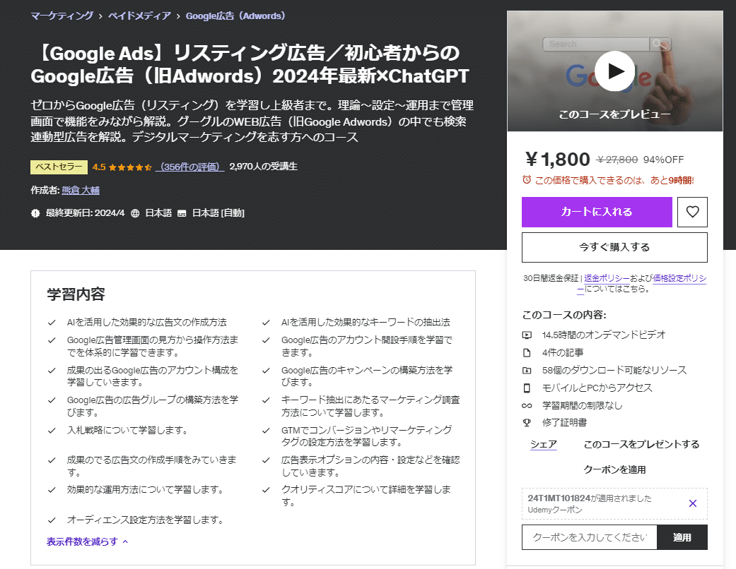The image size is (736, 569).
Task: Focus the coupon code input field
Action: tap(590, 538)
